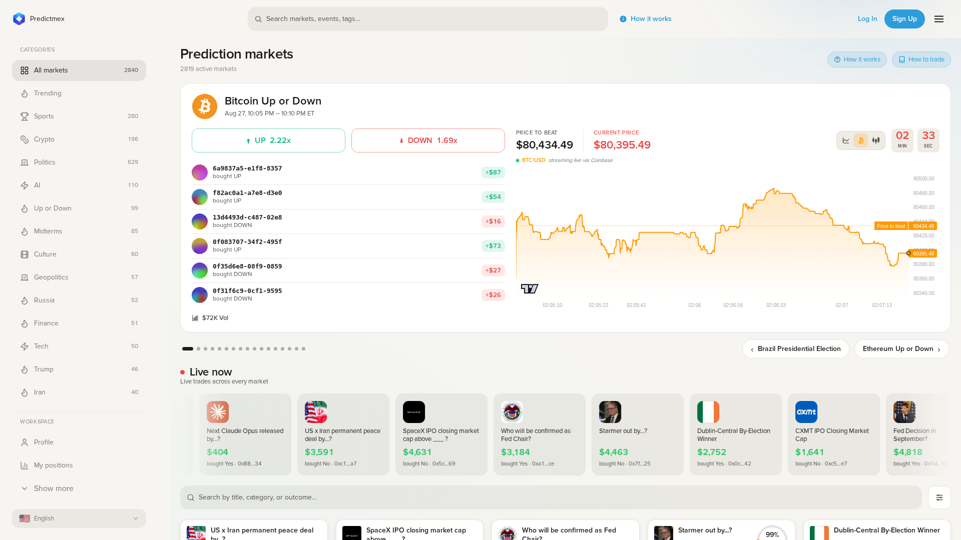Click the $72K Vol volume indicator
Image resolution: width=961 pixels, height=540 pixels.
[210, 318]
